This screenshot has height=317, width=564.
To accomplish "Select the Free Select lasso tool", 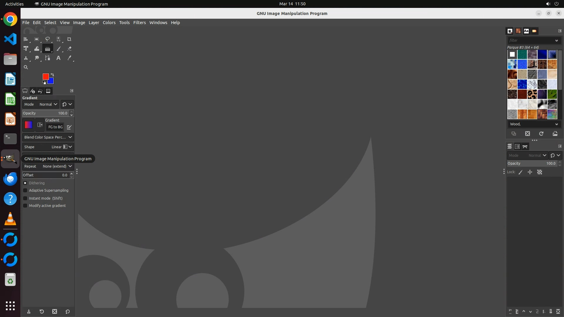I will click(x=47, y=39).
